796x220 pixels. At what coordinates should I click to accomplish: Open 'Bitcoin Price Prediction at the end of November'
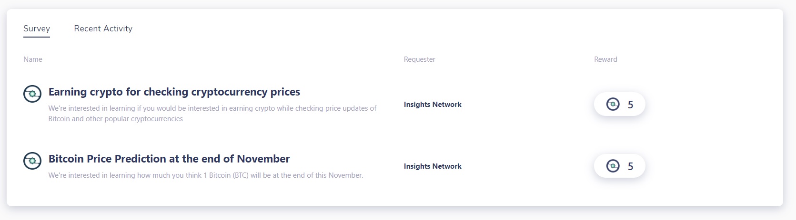click(169, 159)
